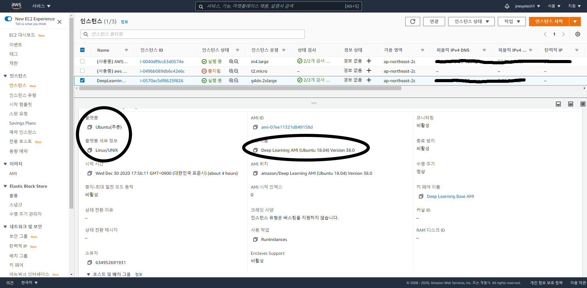Click the AWS logo home icon
The height and width of the screenshot is (288, 587).
[16, 6]
